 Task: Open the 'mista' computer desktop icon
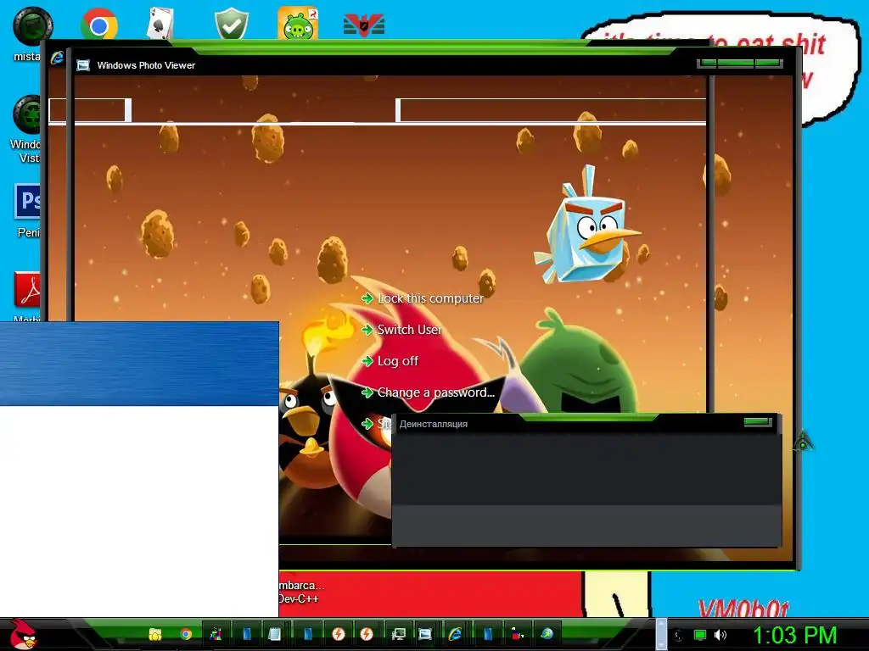pyautogui.click(x=32, y=26)
